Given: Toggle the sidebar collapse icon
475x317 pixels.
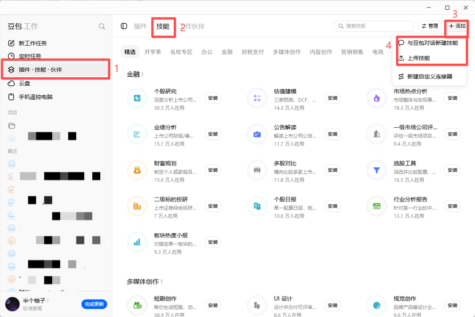Looking at the screenshot, I should [x=124, y=26].
